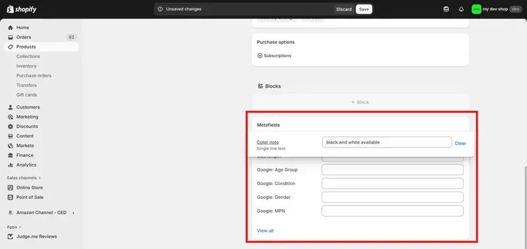Click the Content icon
The image size is (527, 249).
(x=11, y=136)
